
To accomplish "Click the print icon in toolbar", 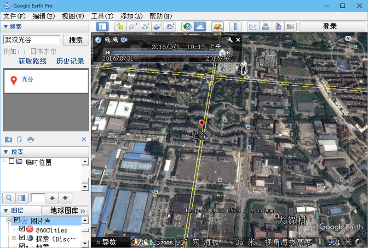I will tap(265, 27).
